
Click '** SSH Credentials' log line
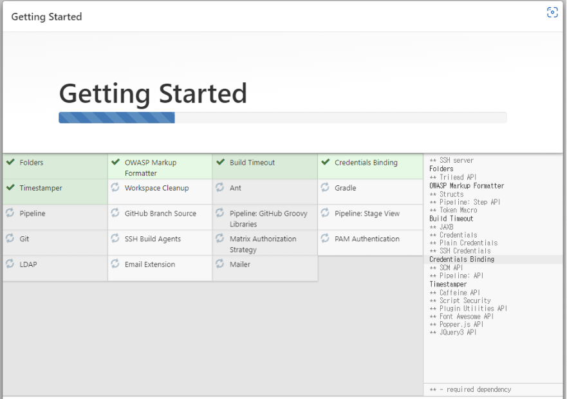pos(460,251)
